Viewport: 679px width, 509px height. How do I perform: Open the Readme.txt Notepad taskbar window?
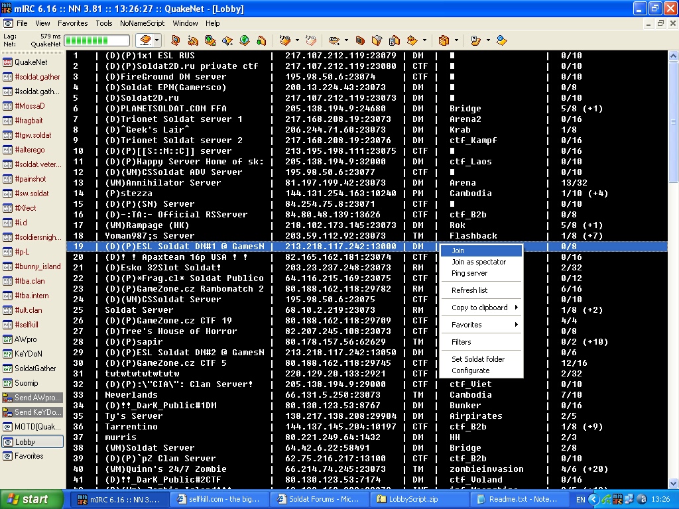(519, 500)
